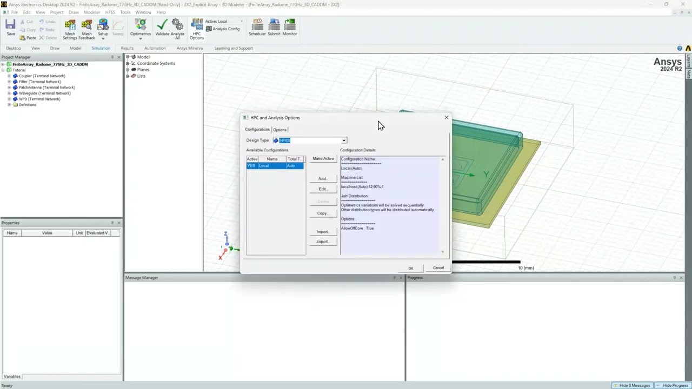The width and height of the screenshot is (692, 389).
Task: Open the Setup dropdown arrow
Action: (103, 38)
